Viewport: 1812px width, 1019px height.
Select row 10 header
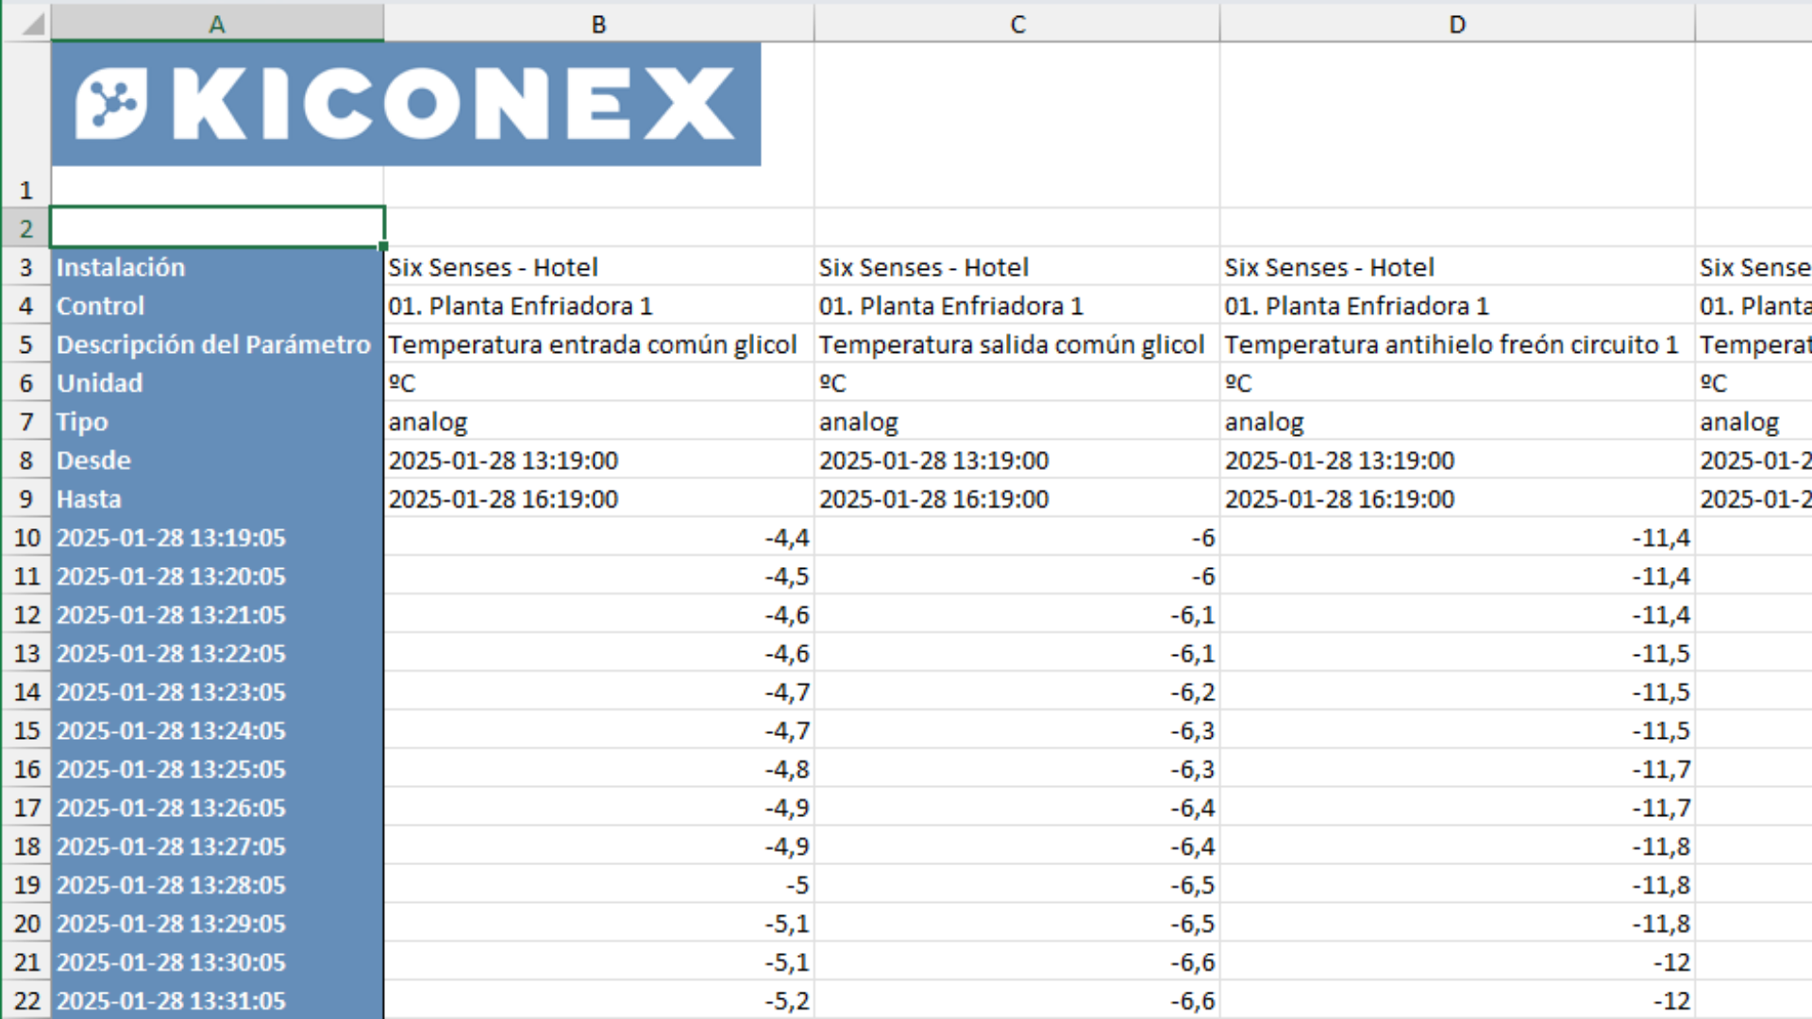coord(25,538)
